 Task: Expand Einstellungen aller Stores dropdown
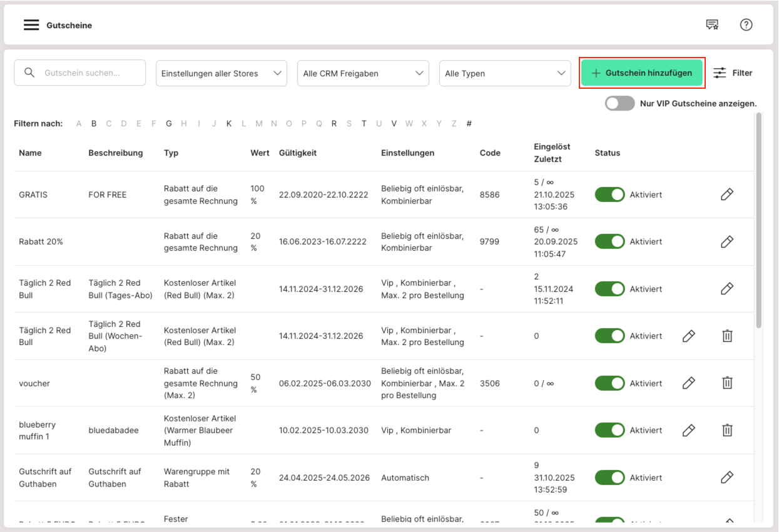[x=221, y=73]
